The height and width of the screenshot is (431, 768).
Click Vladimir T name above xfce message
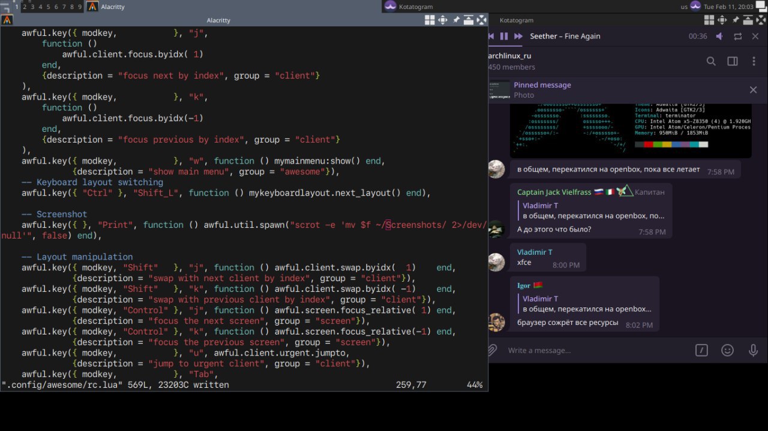[535, 252]
